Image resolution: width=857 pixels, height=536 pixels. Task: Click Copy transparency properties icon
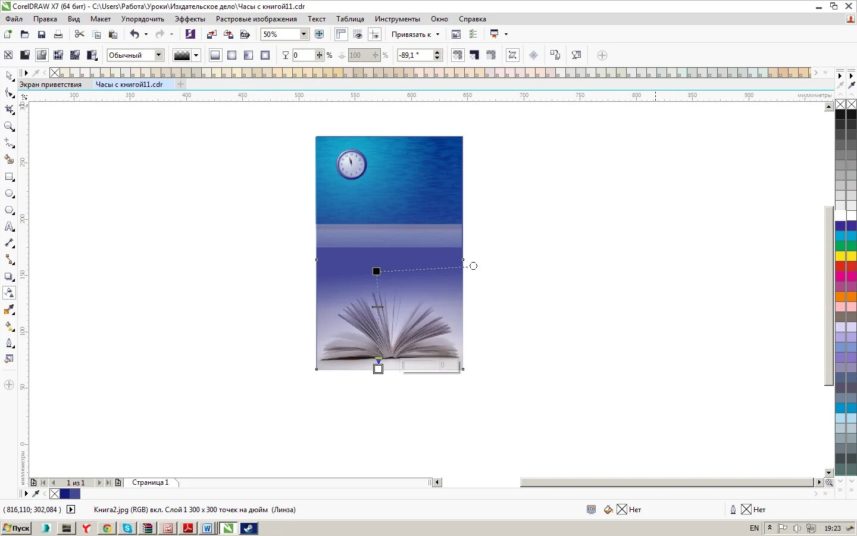pos(555,55)
